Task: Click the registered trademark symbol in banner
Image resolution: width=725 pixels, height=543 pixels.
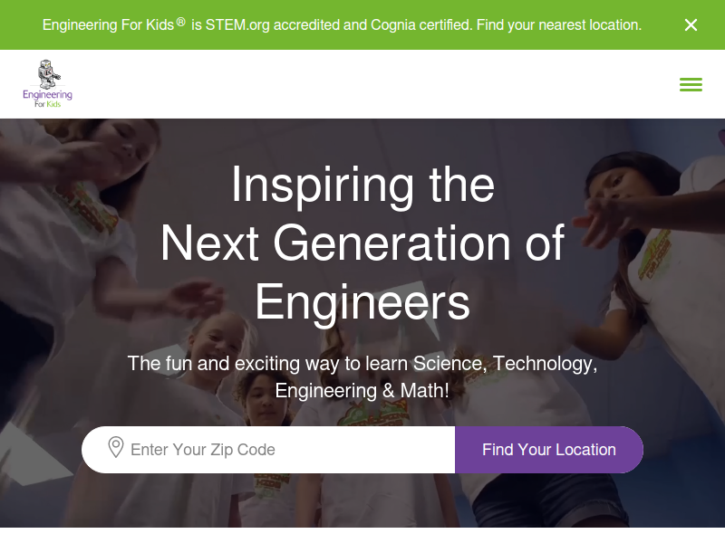Action: coord(180,22)
